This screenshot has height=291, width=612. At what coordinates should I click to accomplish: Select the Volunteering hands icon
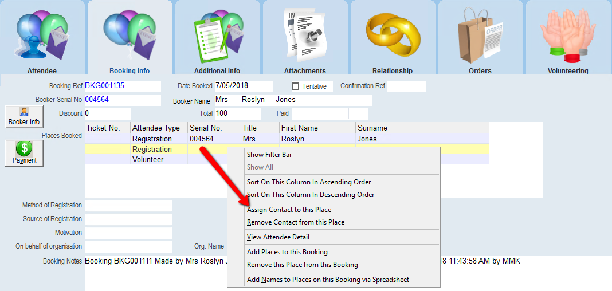click(x=567, y=36)
